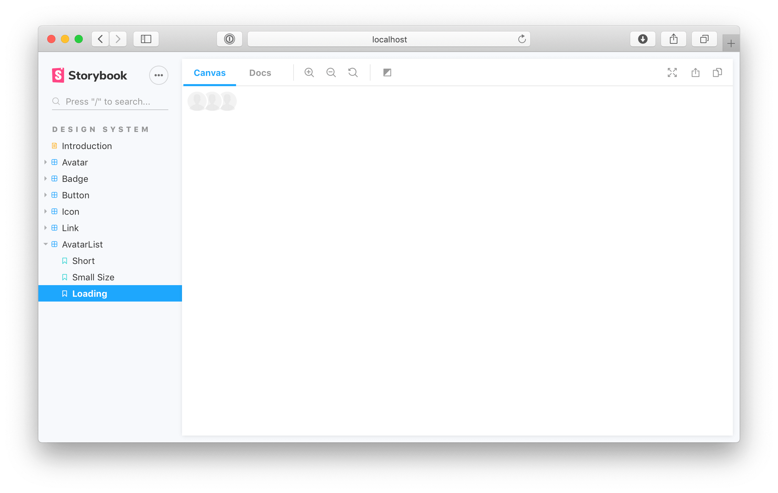
Task: Click the share/export story icon
Action: [696, 72]
